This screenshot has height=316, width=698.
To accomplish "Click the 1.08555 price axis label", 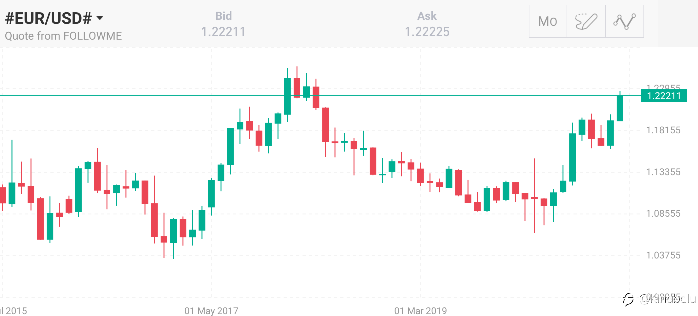I will pyautogui.click(x=663, y=213).
